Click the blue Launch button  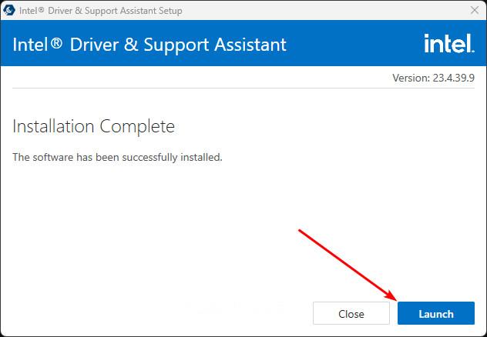(x=435, y=313)
